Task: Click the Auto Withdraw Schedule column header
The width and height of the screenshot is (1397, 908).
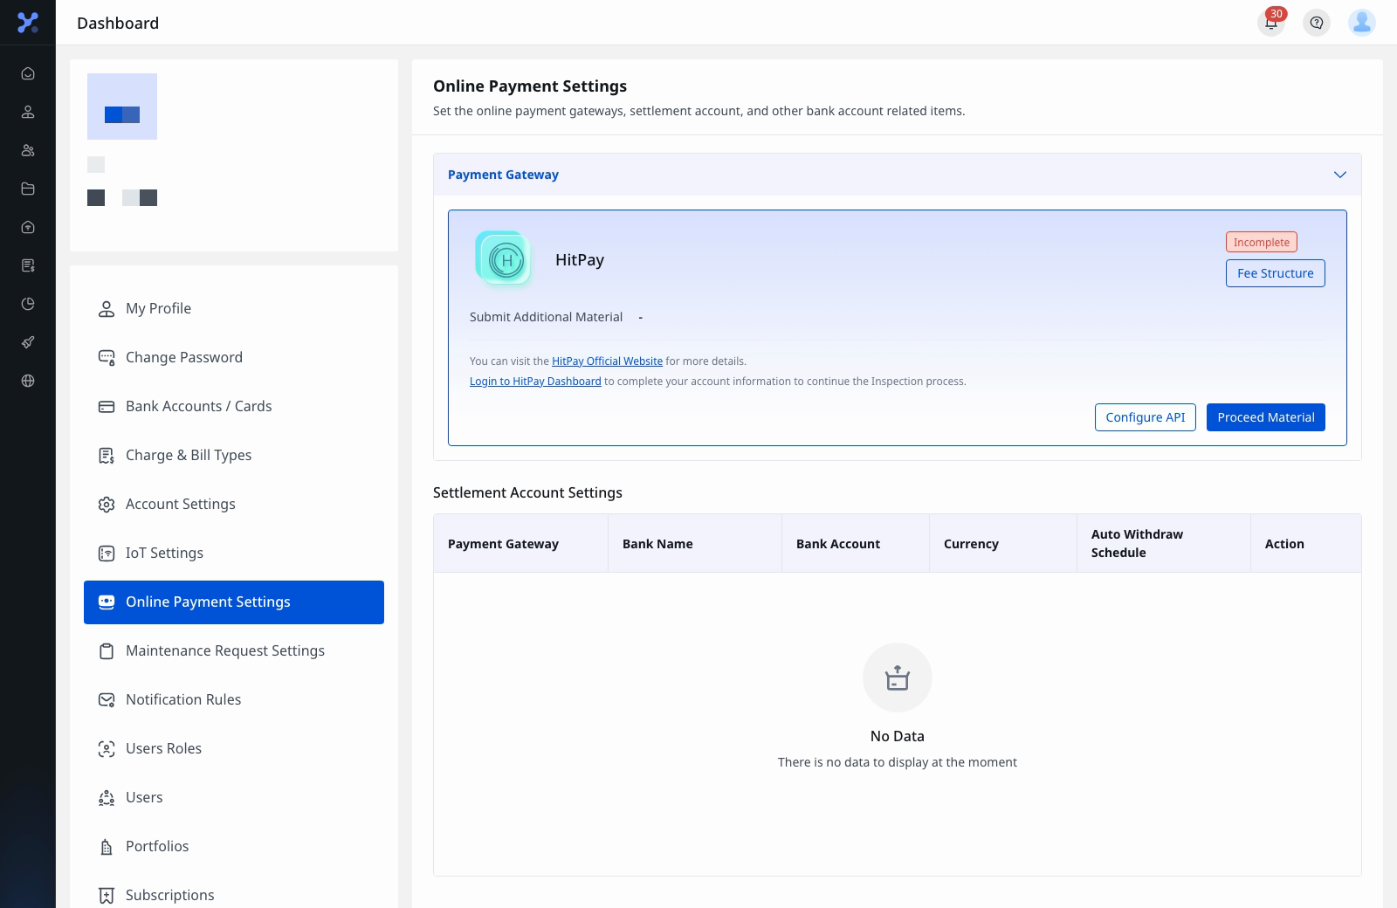Action: (x=1164, y=543)
